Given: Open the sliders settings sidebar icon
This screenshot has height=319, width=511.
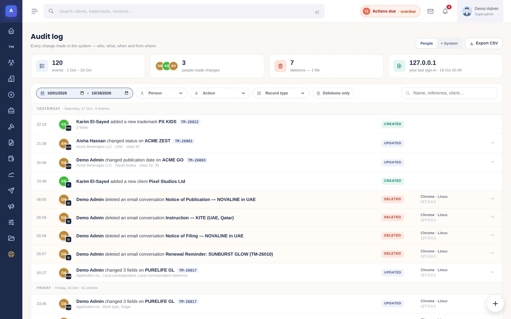Looking at the screenshot, I should (11, 222).
